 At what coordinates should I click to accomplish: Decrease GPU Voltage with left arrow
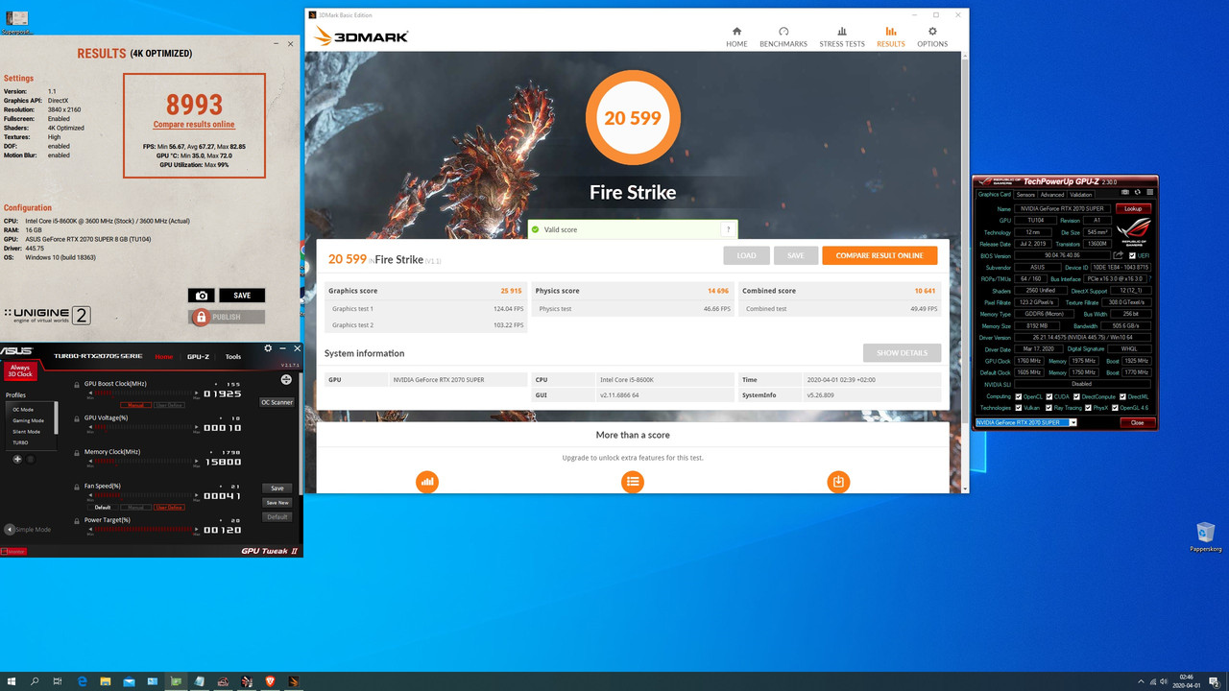pos(90,427)
